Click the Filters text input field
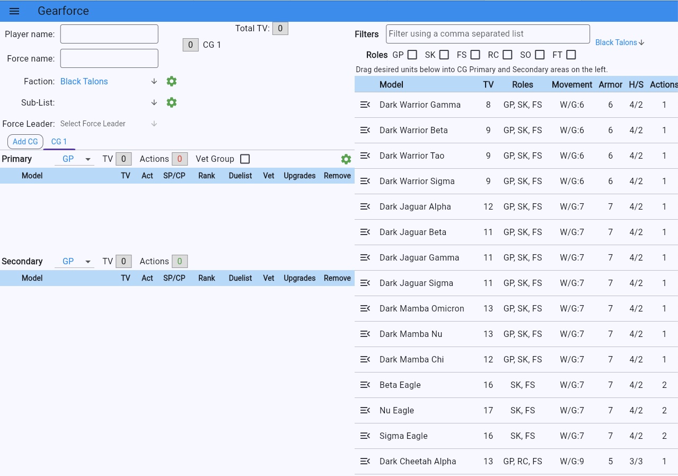This screenshot has width=678, height=476. 488,34
